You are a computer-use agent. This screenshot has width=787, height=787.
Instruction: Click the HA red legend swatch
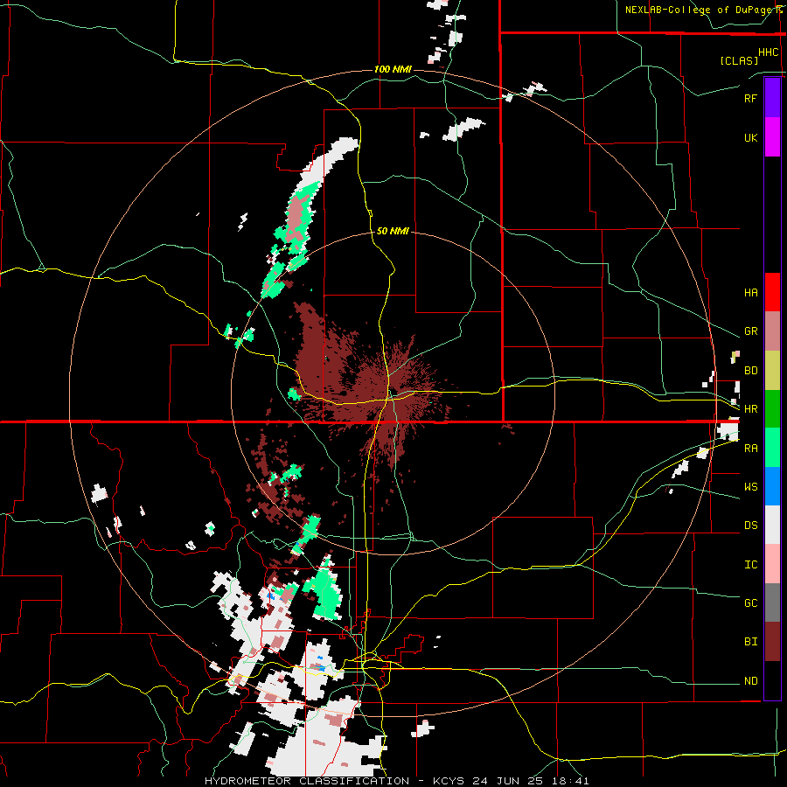pyautogui.click(x=772, y=292)
